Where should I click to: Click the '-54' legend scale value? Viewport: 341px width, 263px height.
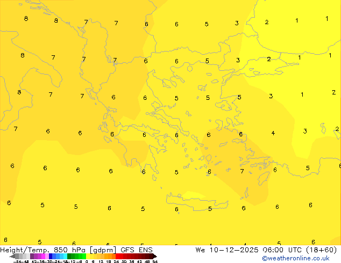(17, 261)
